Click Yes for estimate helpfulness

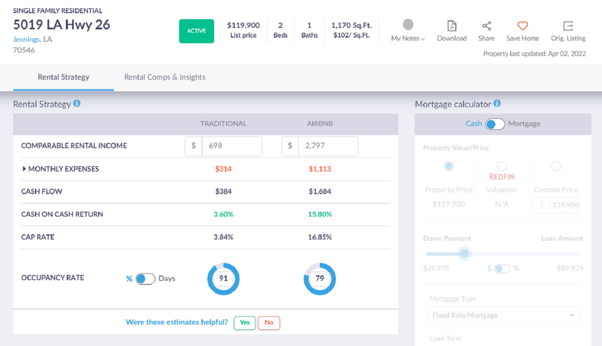pos(245,323)
